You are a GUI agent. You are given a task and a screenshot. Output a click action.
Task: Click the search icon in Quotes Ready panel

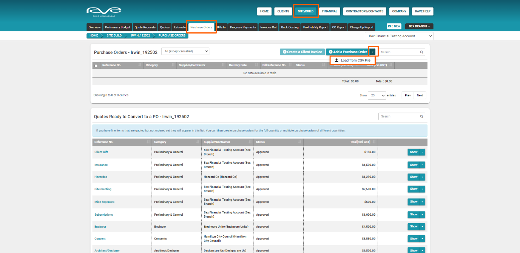pyautogui.click(x=421, y=116)
